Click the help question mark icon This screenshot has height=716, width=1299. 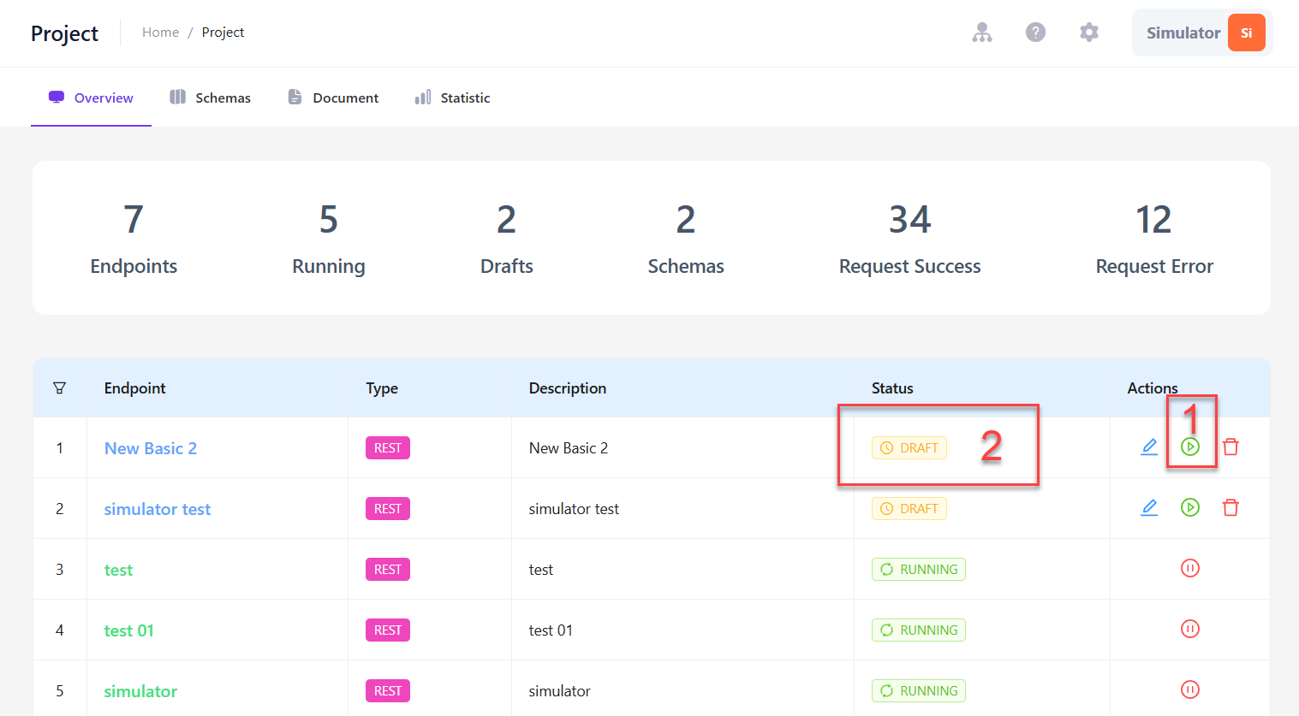(1035, 33)
